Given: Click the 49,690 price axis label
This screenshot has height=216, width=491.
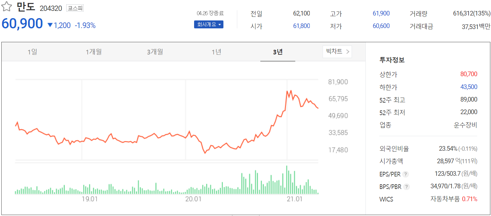Looking at the screenshot, I should pyautogui.click(x=338, y=116).
